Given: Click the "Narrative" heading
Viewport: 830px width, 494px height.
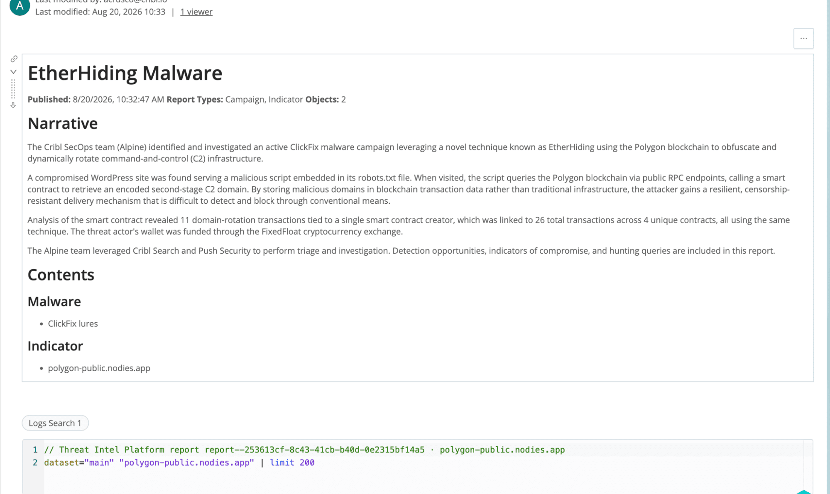Looking at the screenshot, I should tap(63, 123).
